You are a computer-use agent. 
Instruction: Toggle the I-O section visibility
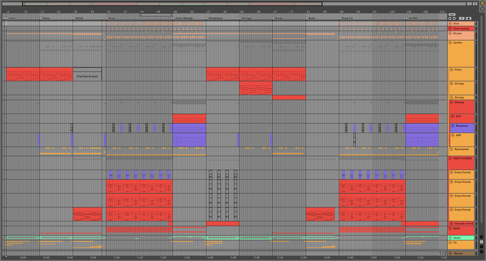482,237
